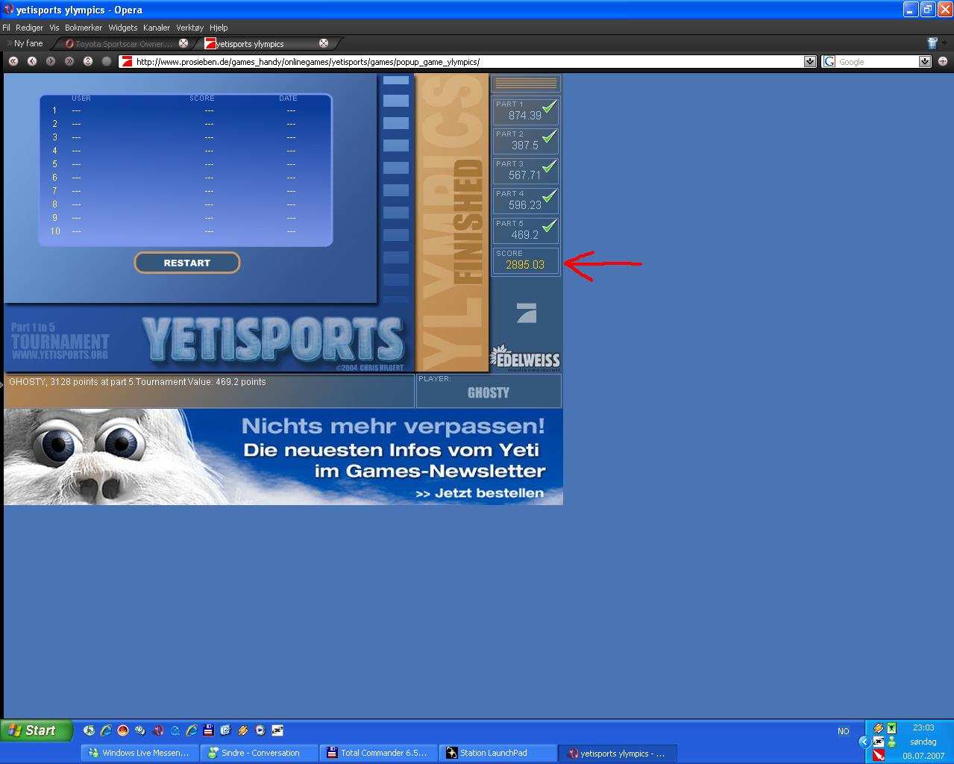Image resolution: width=954 pixels, height=764 pixels.
Task: Click the rewind navigation button in Opera
Action: point(13,61)
